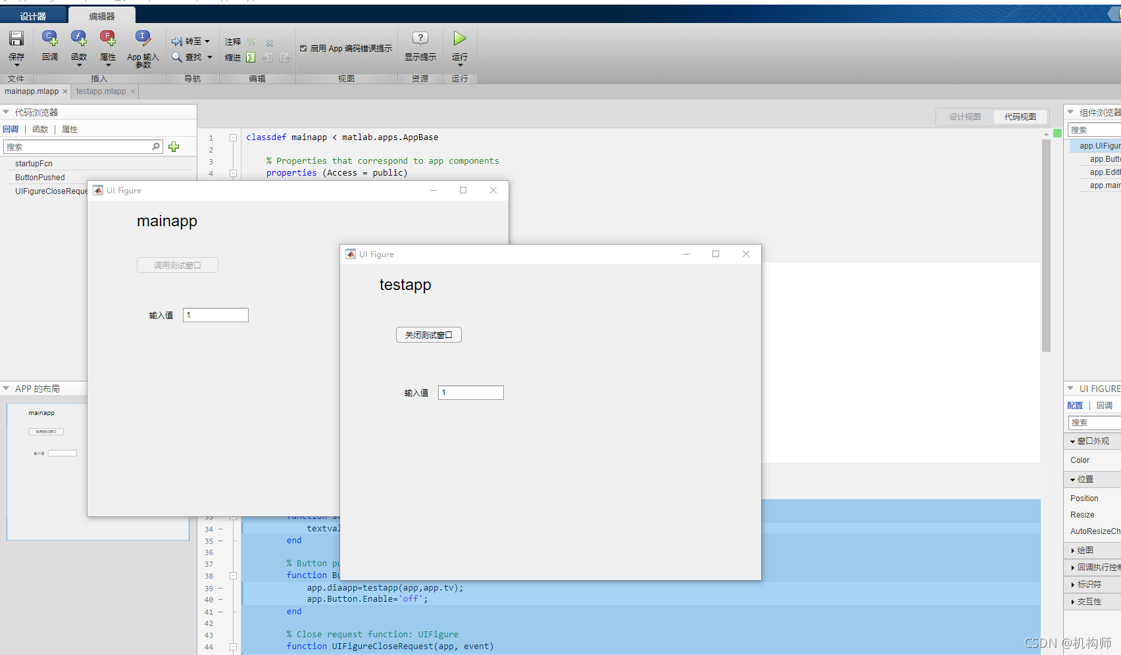Click the 属性 property insert icon

[x=108, y=38]
